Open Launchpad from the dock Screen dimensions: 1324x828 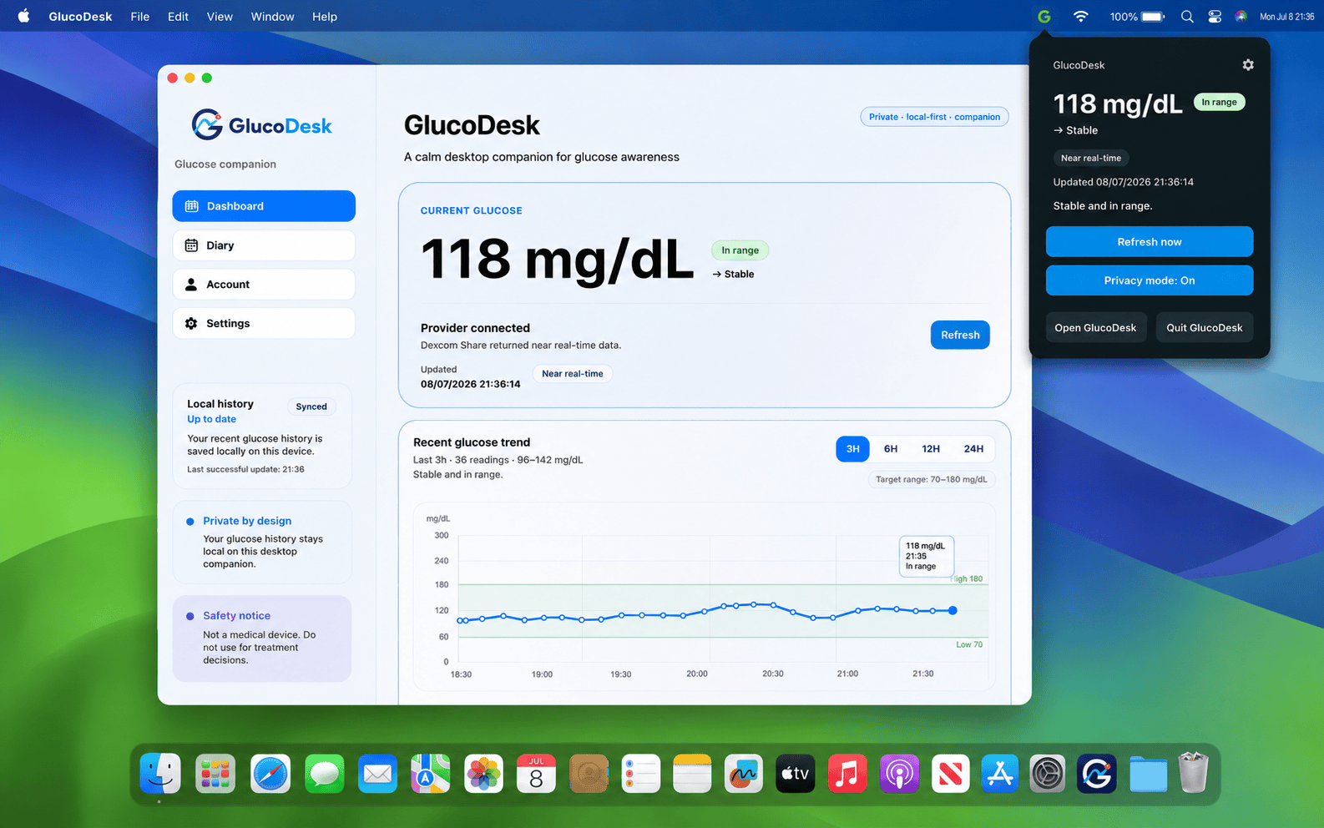pyautogui.click(x=215, y=774)
